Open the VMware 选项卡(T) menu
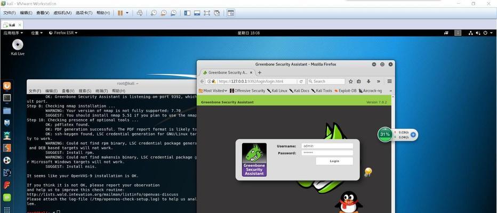The image size is (497, 213). click(84, 13)
